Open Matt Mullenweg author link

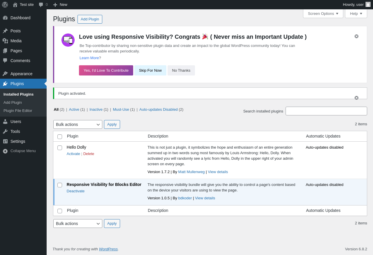(x=191, y=172)
